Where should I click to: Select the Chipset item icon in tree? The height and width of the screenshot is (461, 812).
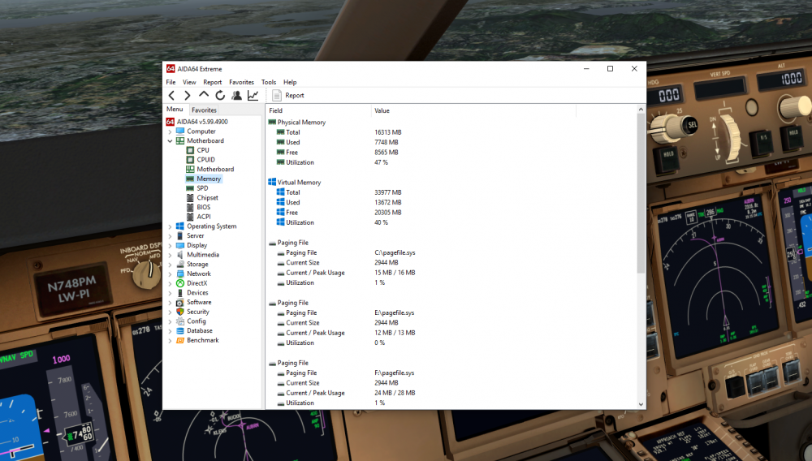click(x=190, y=198)
